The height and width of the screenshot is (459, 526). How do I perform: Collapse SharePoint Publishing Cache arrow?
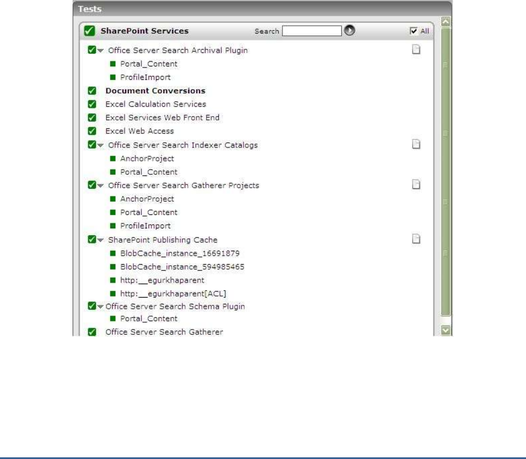click(101, 240)
